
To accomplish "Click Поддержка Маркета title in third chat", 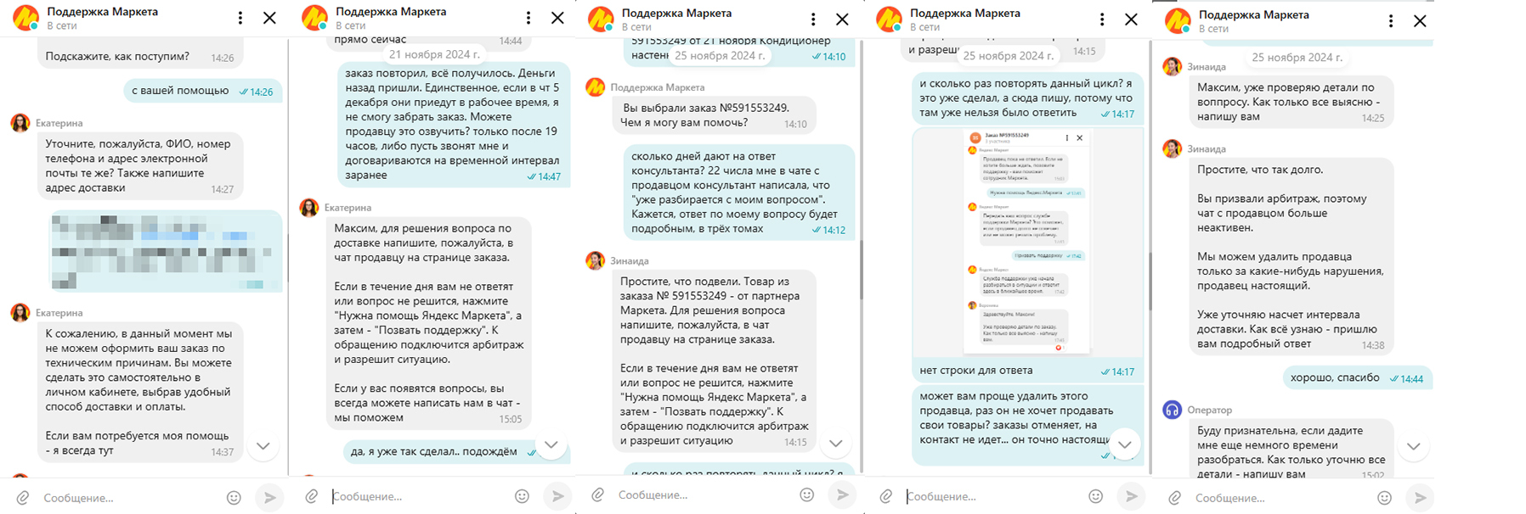I will coord(676,13).
